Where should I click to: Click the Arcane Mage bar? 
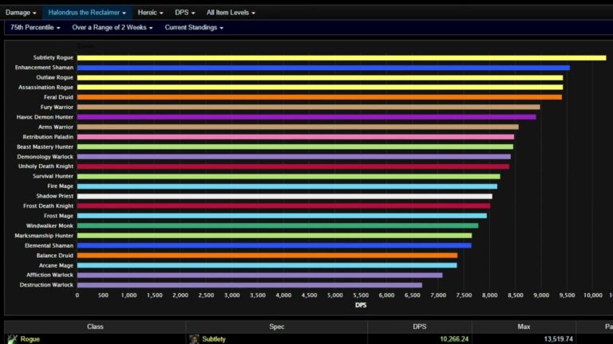[267, 265]
